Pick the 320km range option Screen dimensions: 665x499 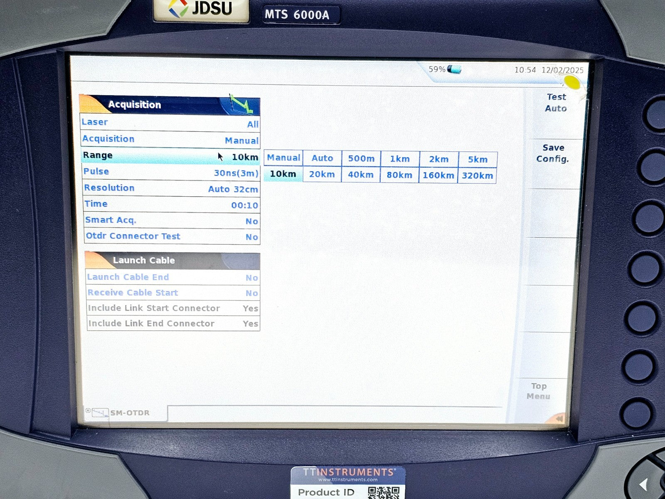coord(477,175)
